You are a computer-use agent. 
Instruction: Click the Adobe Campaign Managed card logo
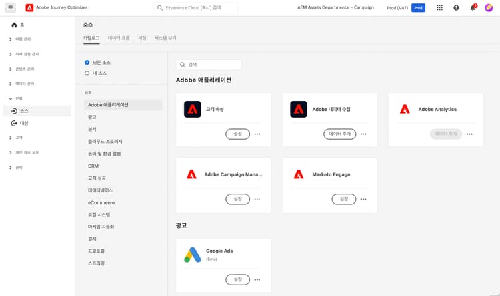[x=191, y=174]
